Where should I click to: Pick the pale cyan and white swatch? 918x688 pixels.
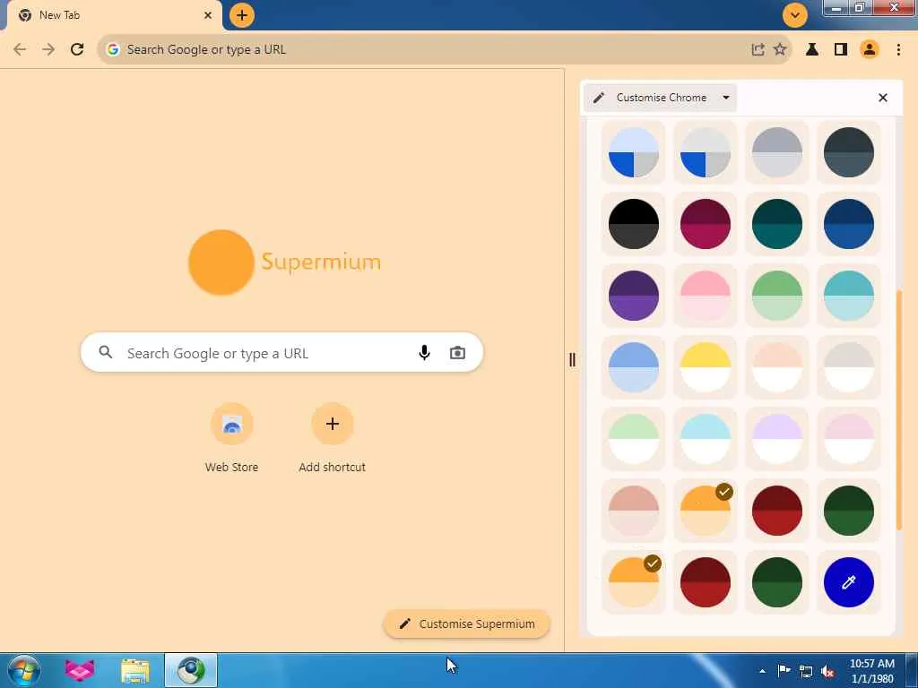(x=705, y=439)
